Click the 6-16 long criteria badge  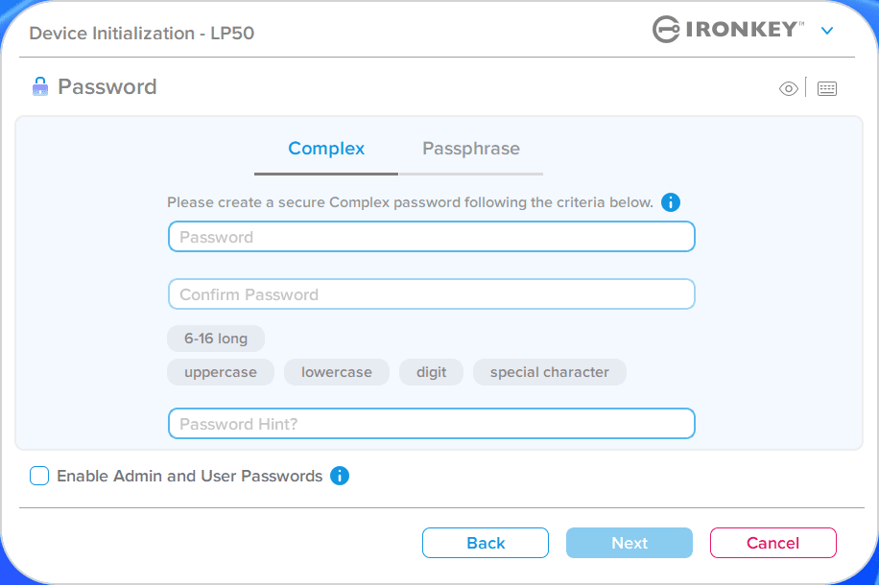(x=216, y=339)
